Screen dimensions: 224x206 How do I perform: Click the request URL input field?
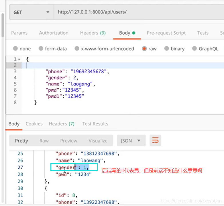click(x=139, y=12)
